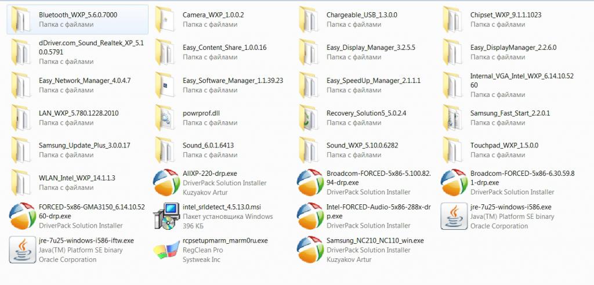The width and height of the screenshot is (594, 285).
Task: Click the file name powrprof.dll
Action: (x=201, y=113)
